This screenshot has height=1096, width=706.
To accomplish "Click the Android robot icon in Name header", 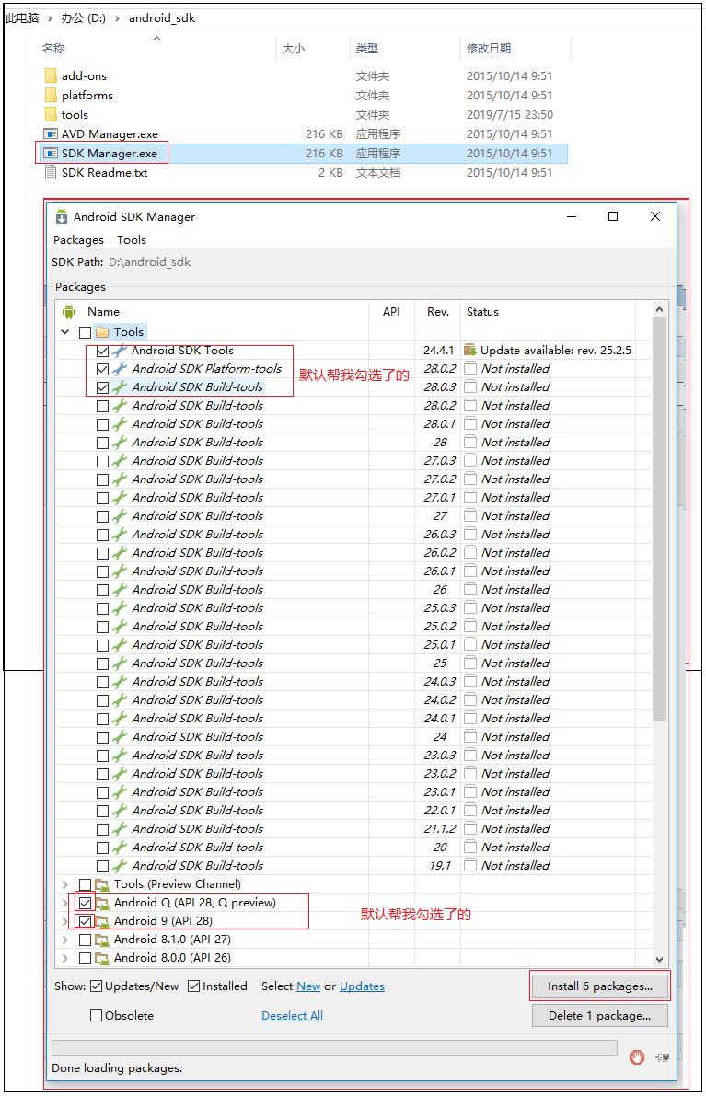I will [x=68, y=312].
